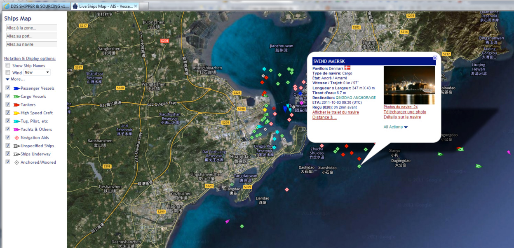
Task: Click the red Tankers legend icon
Action: pos(16,105)
